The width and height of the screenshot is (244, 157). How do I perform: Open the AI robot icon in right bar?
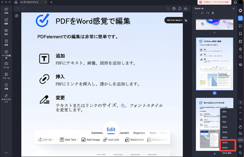pyautogui.click(x=240, y=10)
